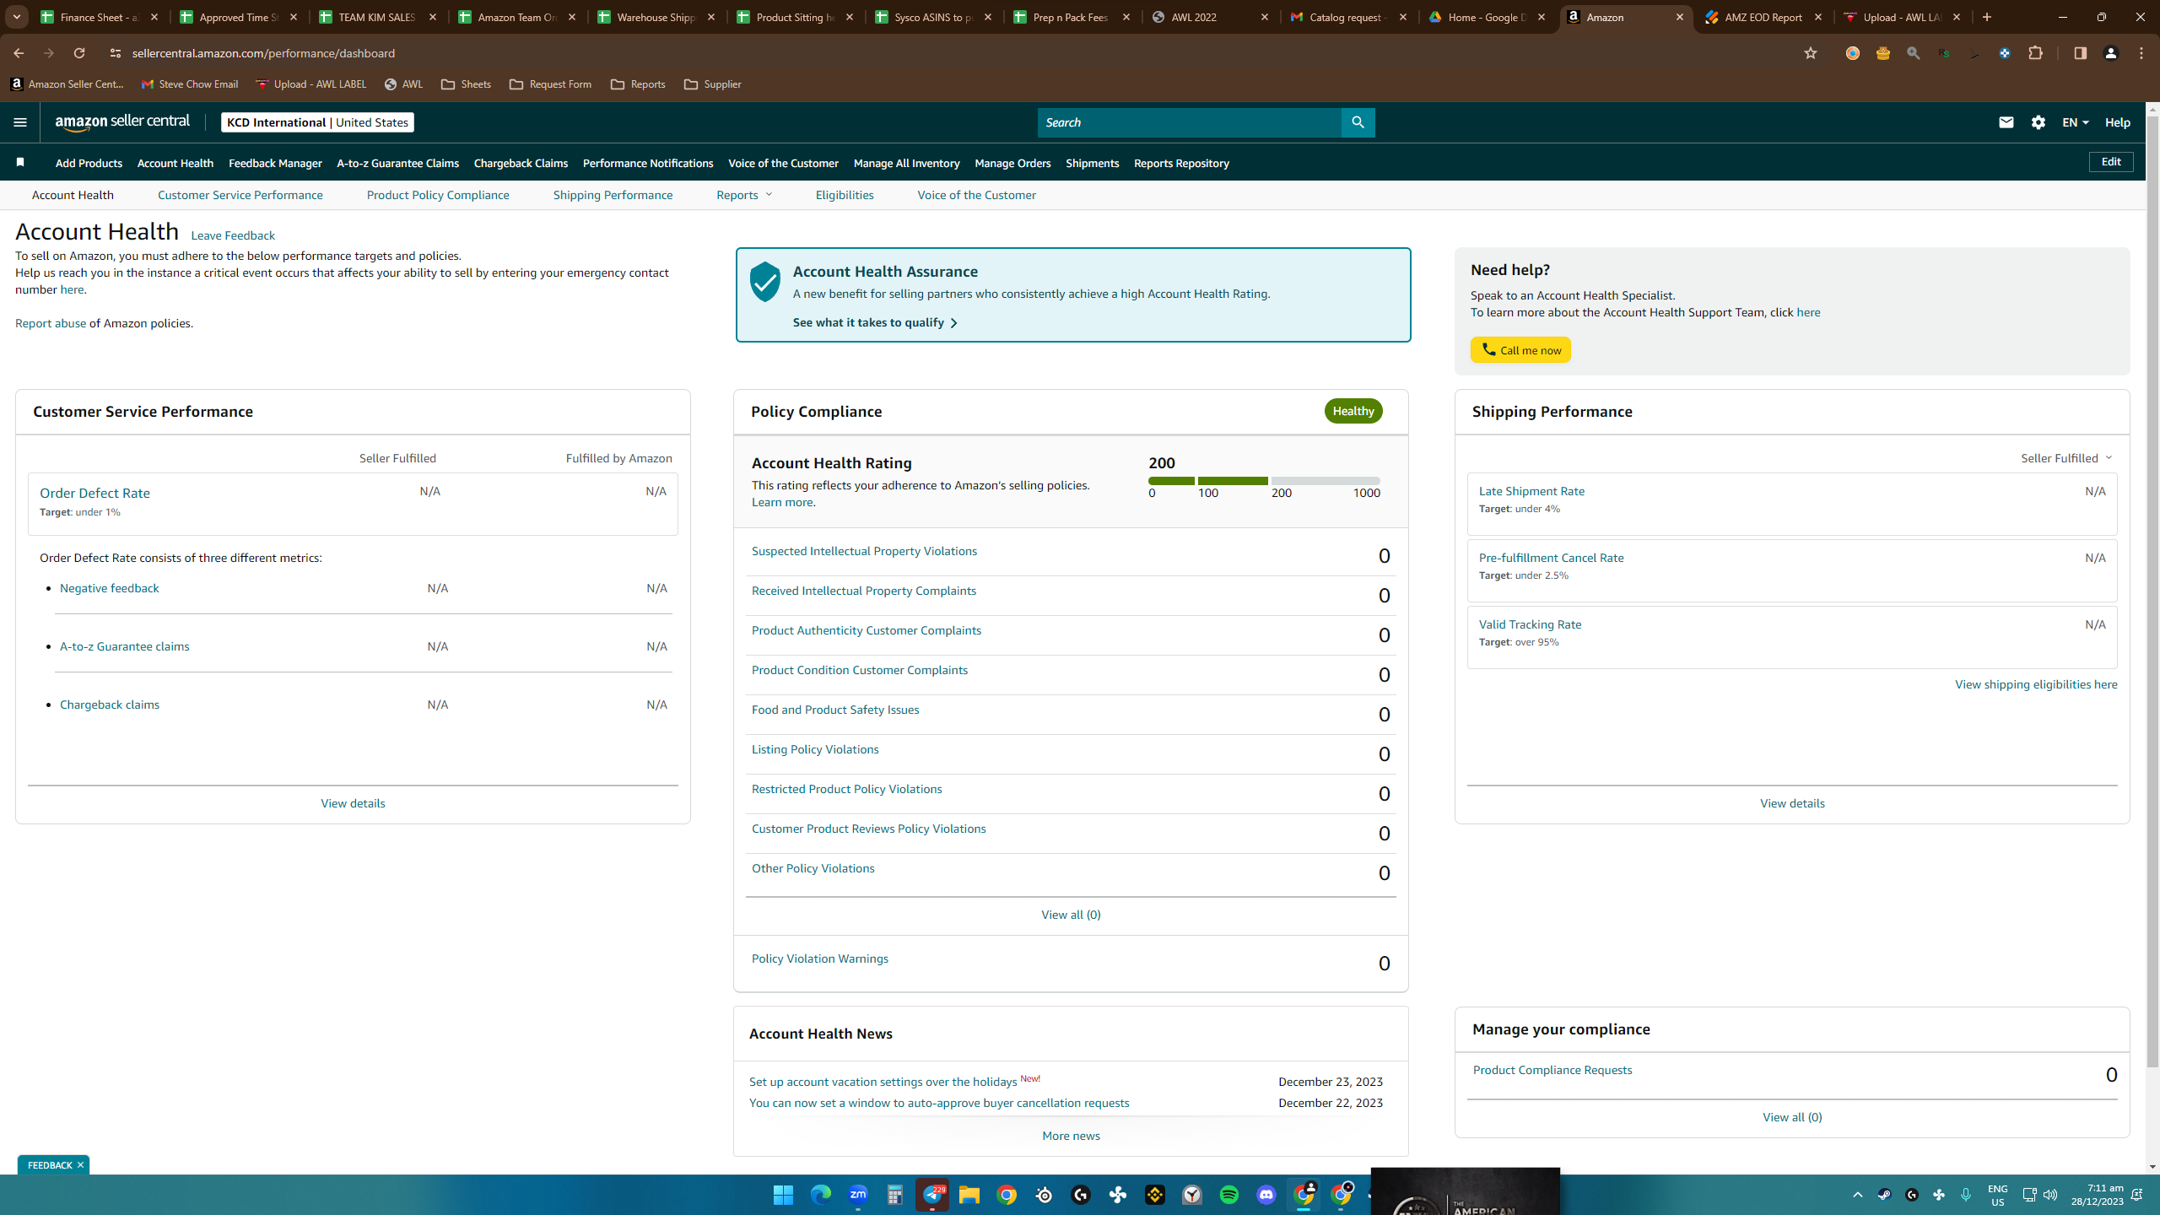Click the RS extension icon
The width and height of the screenshot is (2160, 1215).
point(1944,53)
